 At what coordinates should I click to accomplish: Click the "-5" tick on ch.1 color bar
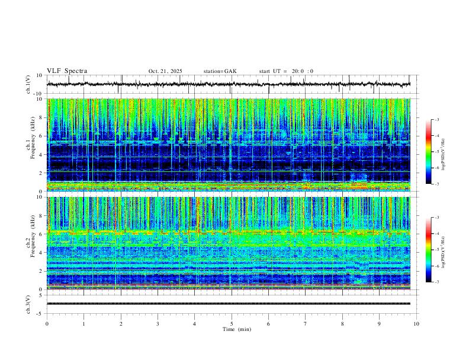click(x=437, y=152)
